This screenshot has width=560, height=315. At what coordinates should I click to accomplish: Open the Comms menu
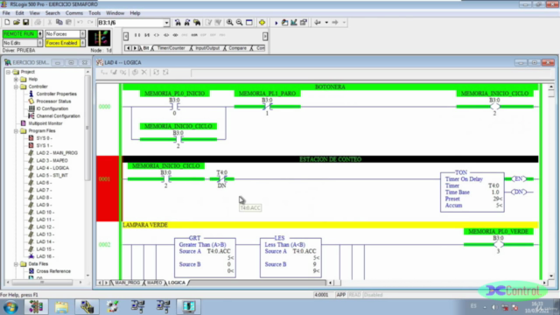pos(73,13)
